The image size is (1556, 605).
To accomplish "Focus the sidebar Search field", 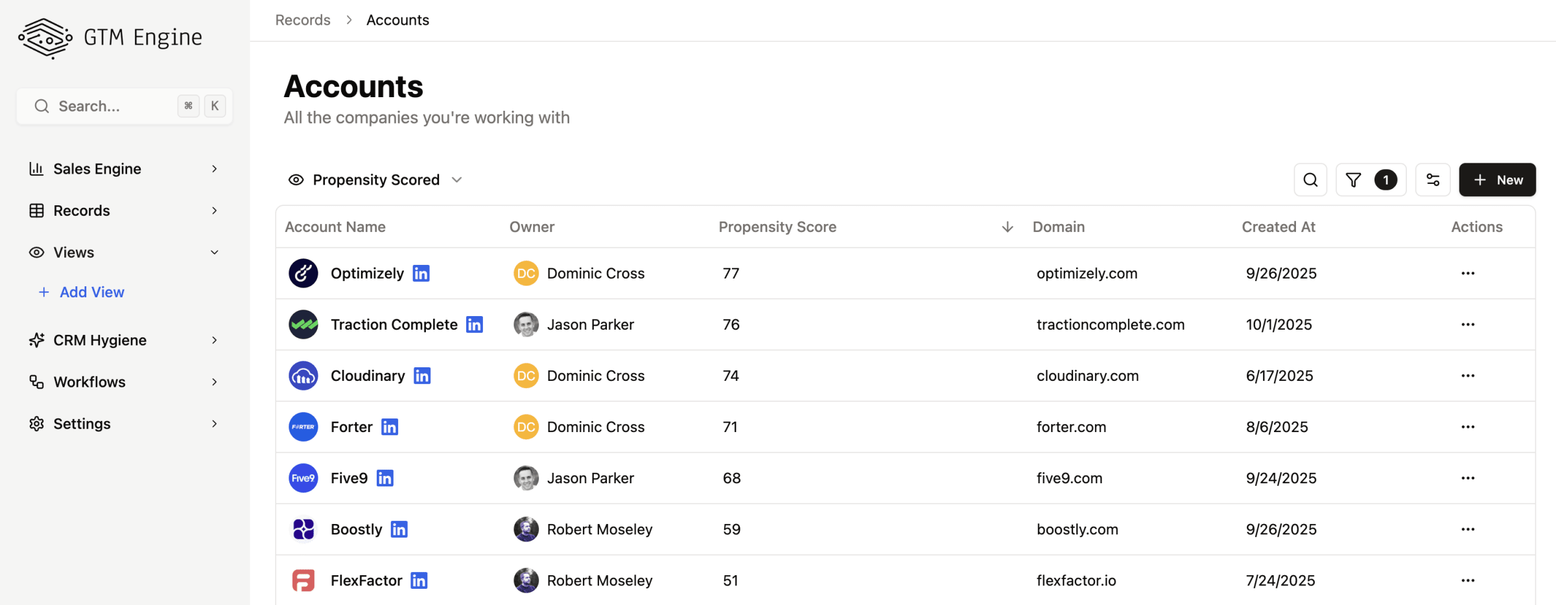I will [x=124, y=106].
